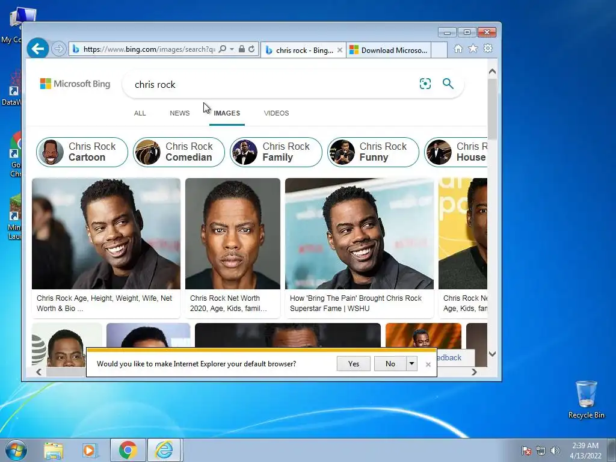Click the taskbar clock showing 2:39 AM

(x=585, y=451)
